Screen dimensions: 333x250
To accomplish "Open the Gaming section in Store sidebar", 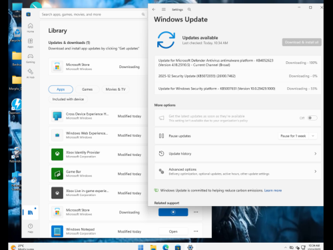I will coord(31,58).
